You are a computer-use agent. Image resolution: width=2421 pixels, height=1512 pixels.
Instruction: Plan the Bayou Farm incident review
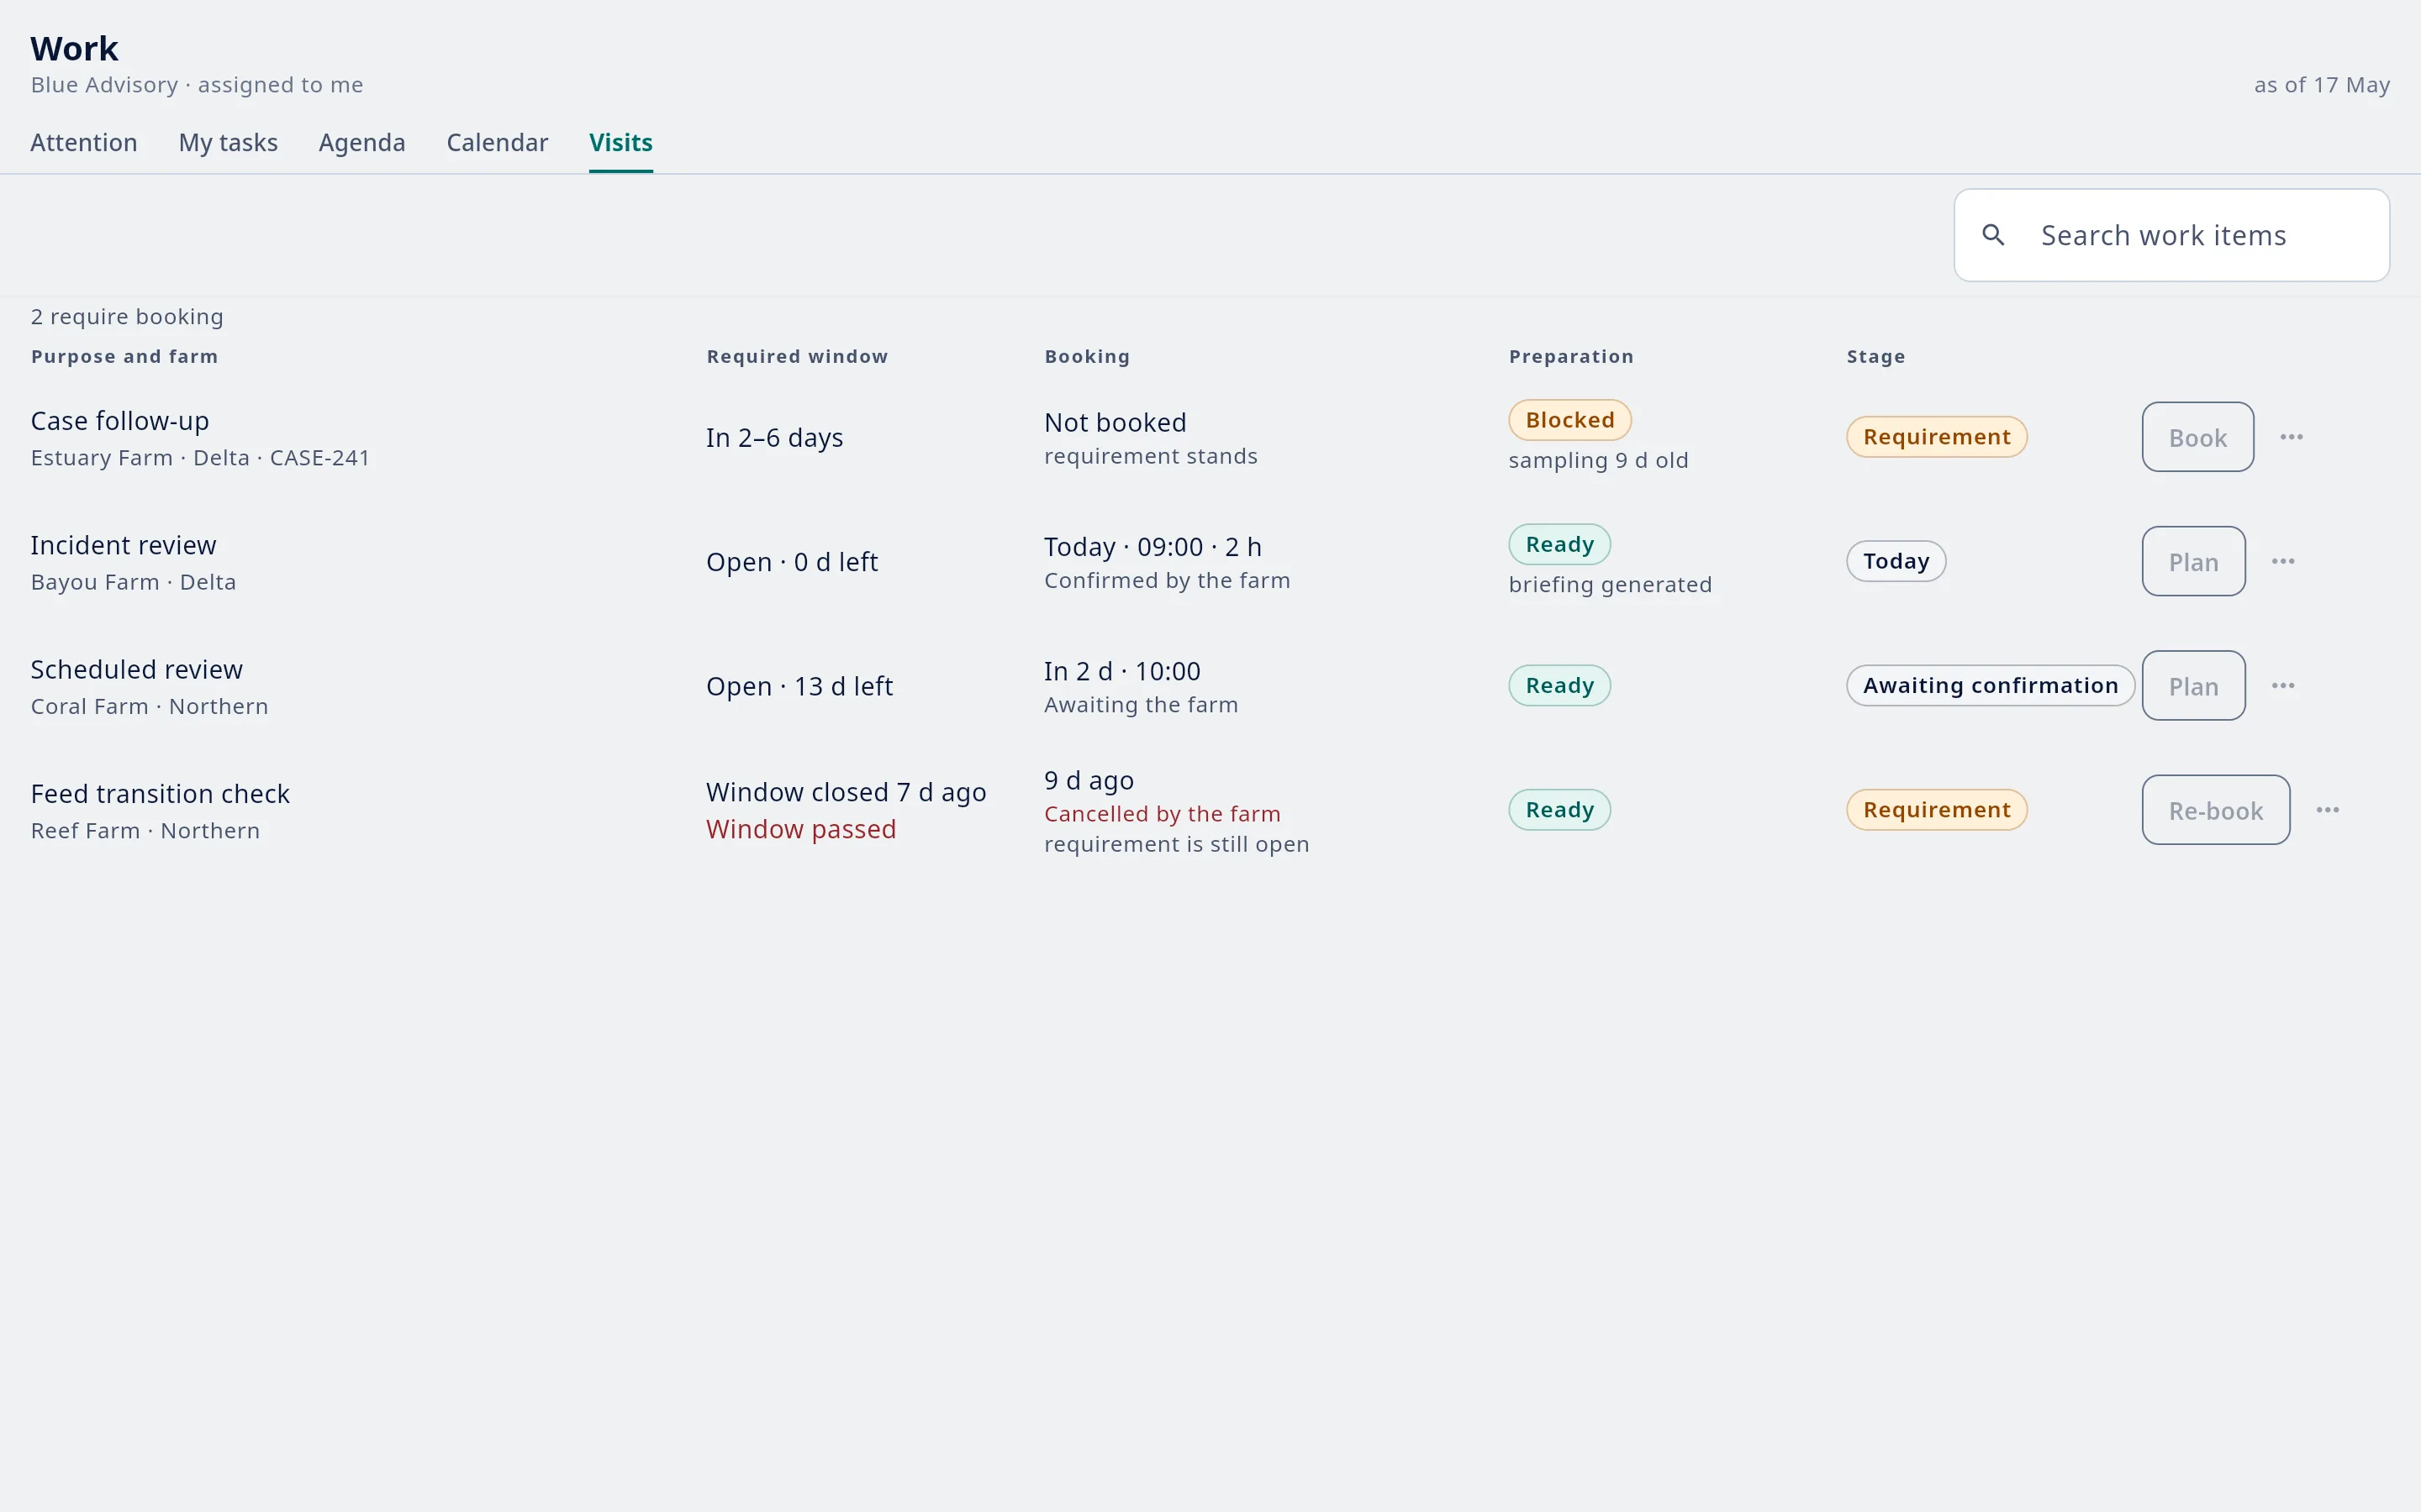[2193, 561]
